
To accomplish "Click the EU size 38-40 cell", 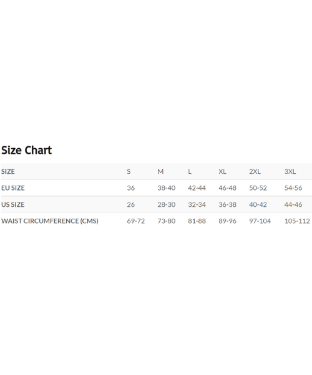I will coord(167,188).
